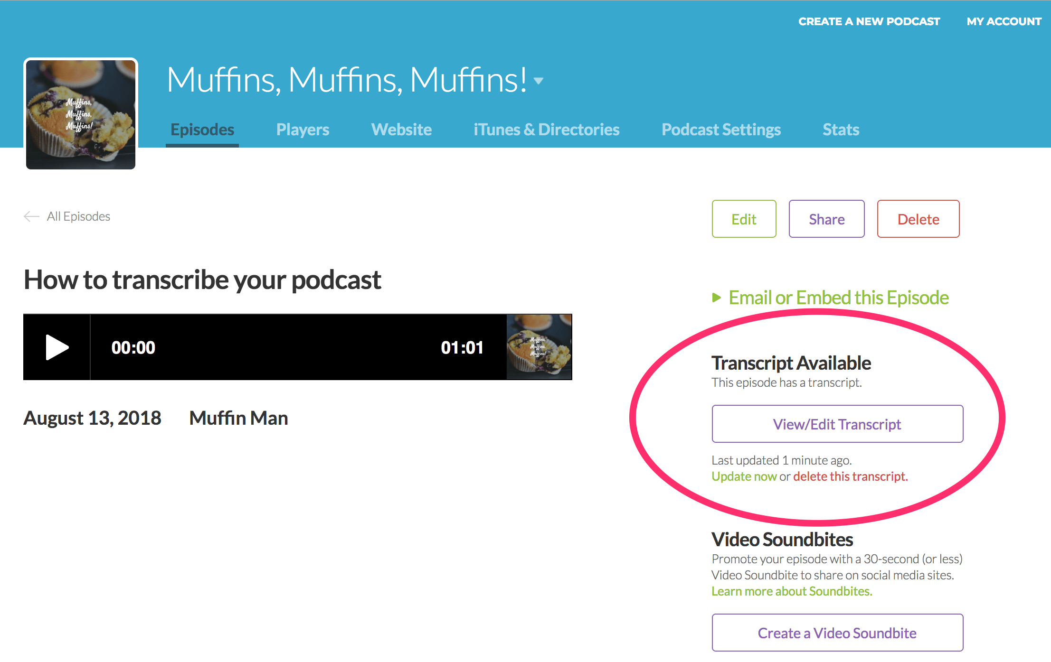
Task: Click the green Edit button
Action: 744,219
